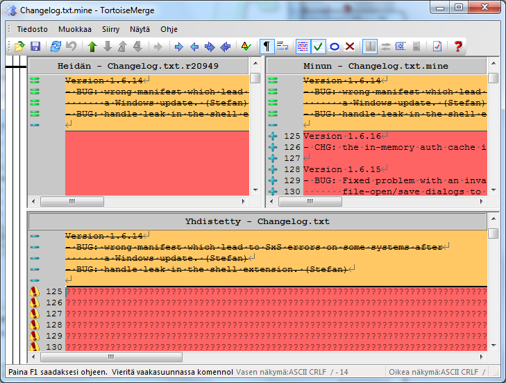Jump to previous difference using the green up arrow

(x=92, y=46)
